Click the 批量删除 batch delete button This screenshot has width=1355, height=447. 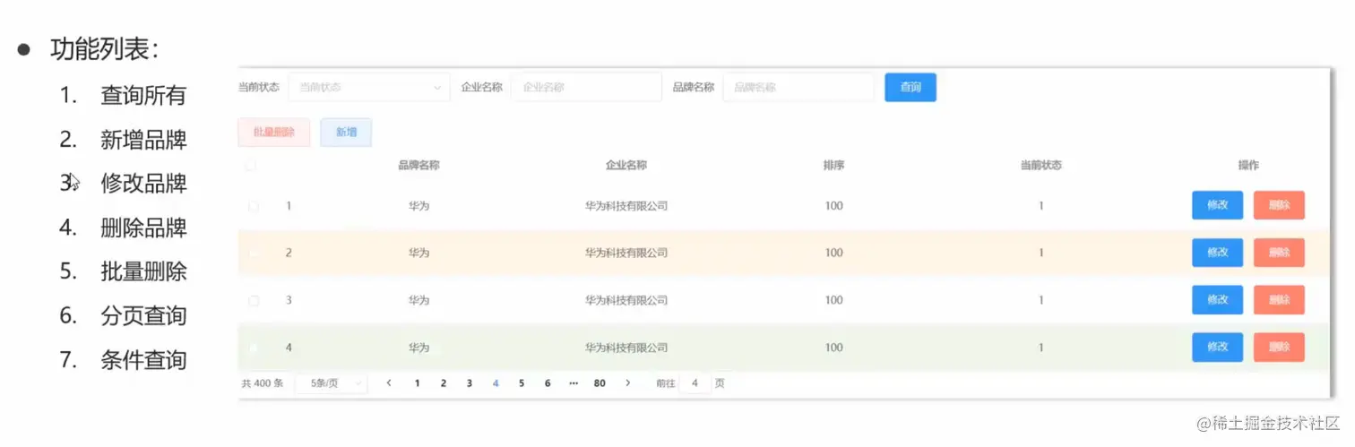tap(274, 132)
